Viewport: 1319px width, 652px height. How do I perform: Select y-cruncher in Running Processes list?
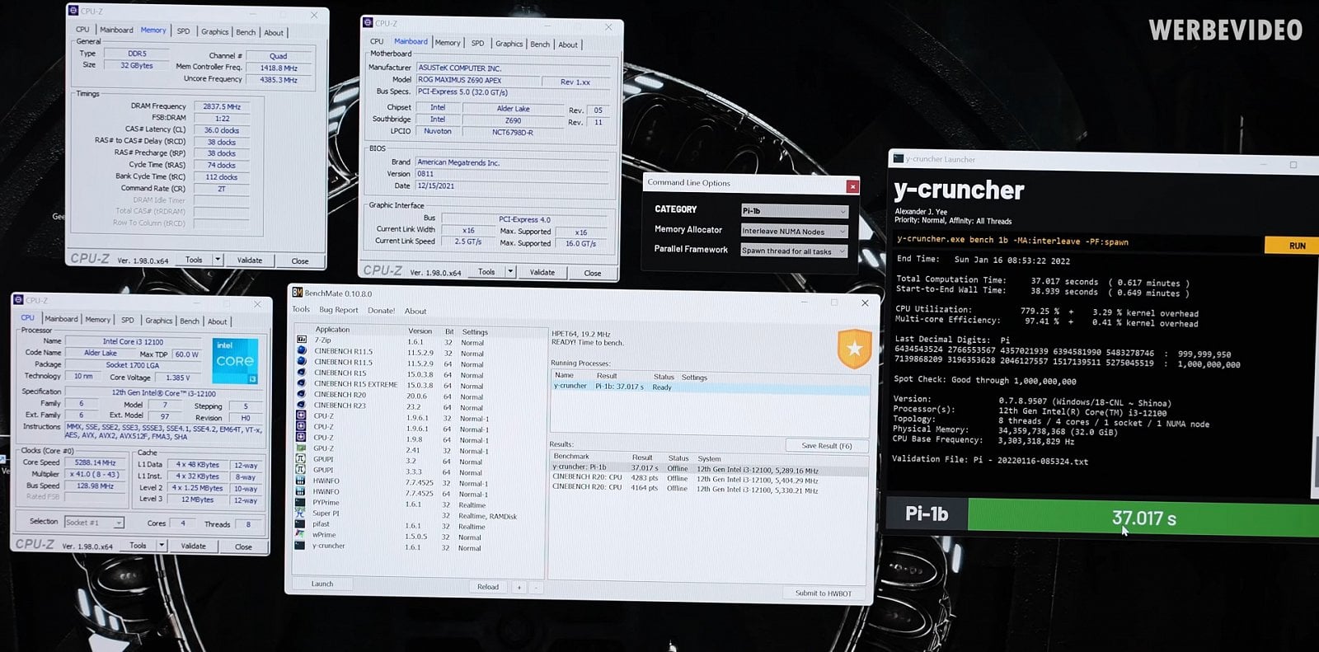pos(710,387)
